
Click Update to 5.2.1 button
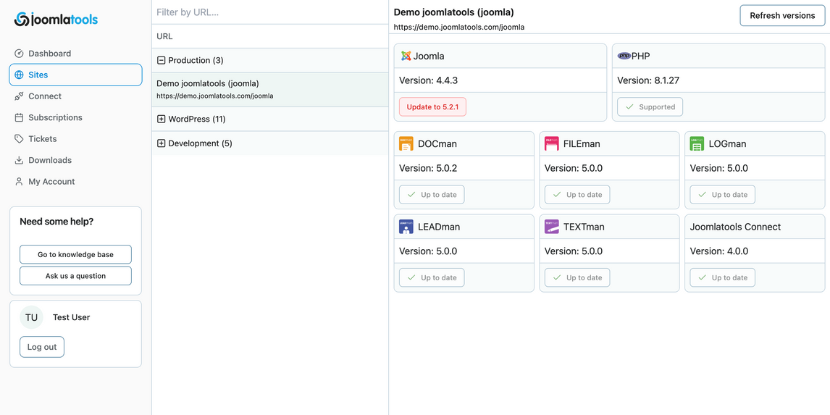pyautogui.click(x=432, y=107)
